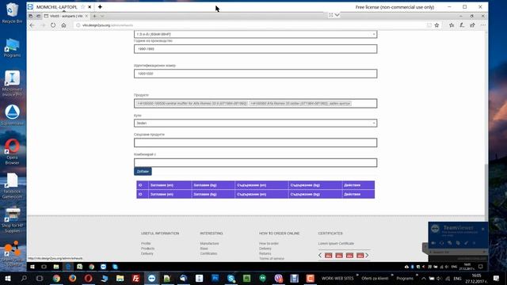Reload the page in the remote browser
The height and width of the screenshot is (285, 507).
tap(53, 25)
